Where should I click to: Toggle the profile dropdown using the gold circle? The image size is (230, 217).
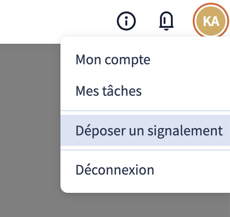tap(211, 21)
